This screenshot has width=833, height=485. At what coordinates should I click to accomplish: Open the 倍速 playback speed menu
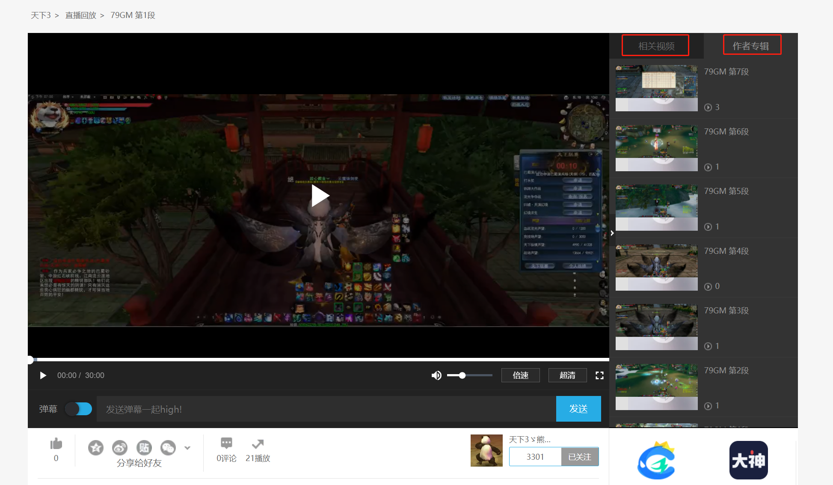point(520,375)
